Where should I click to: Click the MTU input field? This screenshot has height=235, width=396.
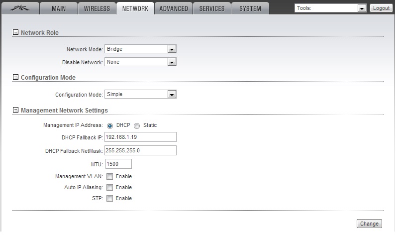pyautogui.click(x=118, y=164)
